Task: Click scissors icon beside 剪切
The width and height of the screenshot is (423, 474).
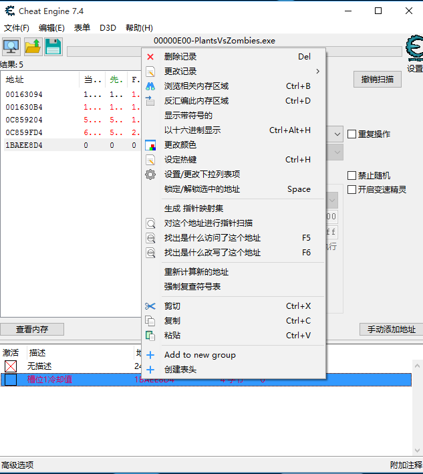Action: pyautogui.click(x=150, y=306)
